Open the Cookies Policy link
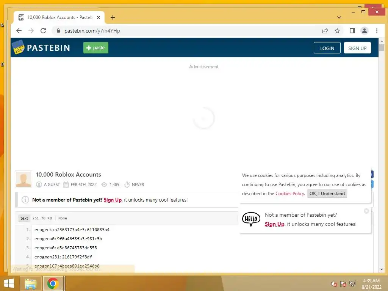 290,194
